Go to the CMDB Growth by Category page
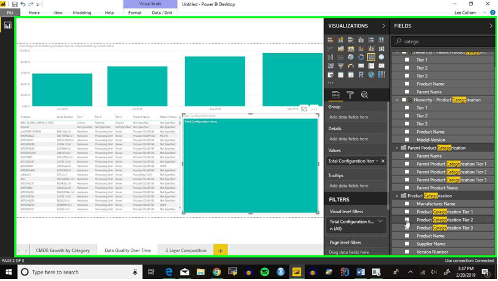 click(62, 250)
